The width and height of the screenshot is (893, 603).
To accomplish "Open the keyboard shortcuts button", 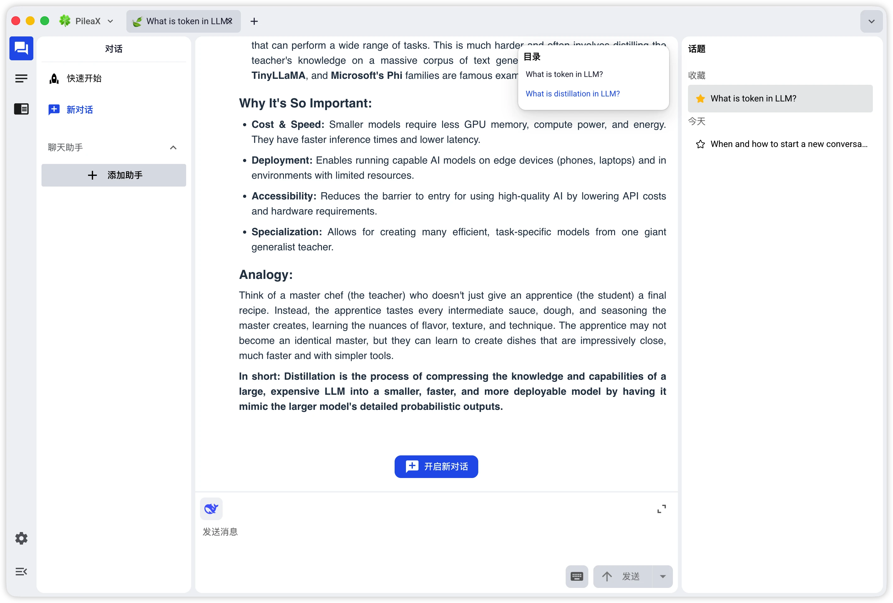I will click(x=577, y=576).
